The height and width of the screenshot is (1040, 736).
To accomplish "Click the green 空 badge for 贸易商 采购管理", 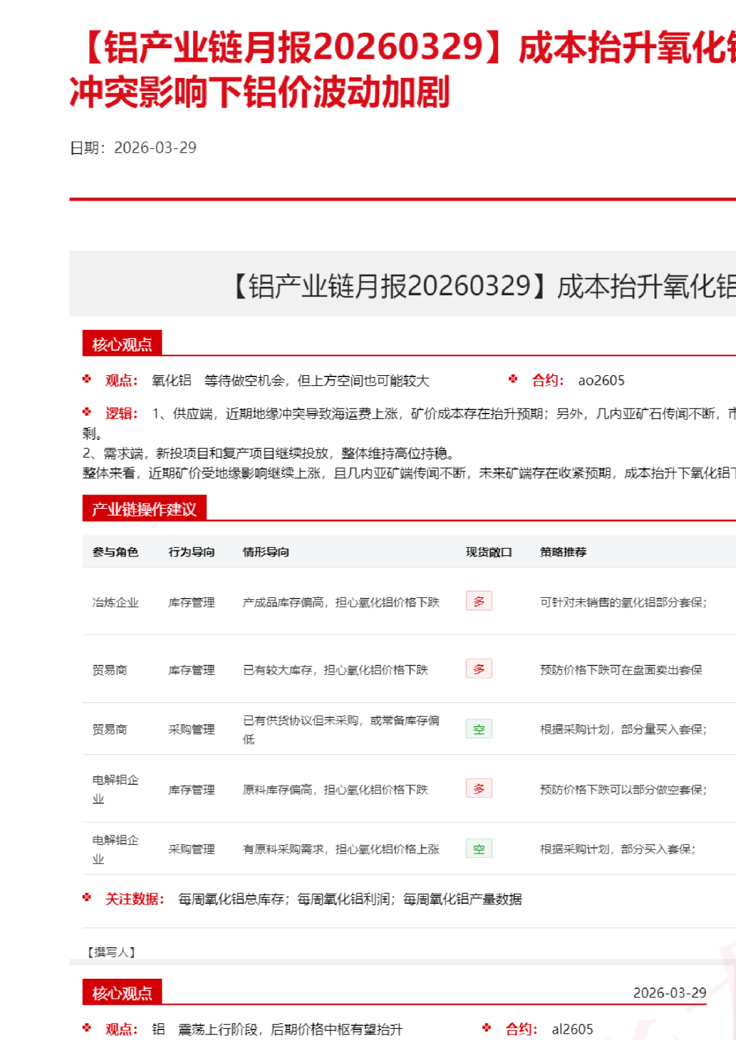I will tap(479, 729).
